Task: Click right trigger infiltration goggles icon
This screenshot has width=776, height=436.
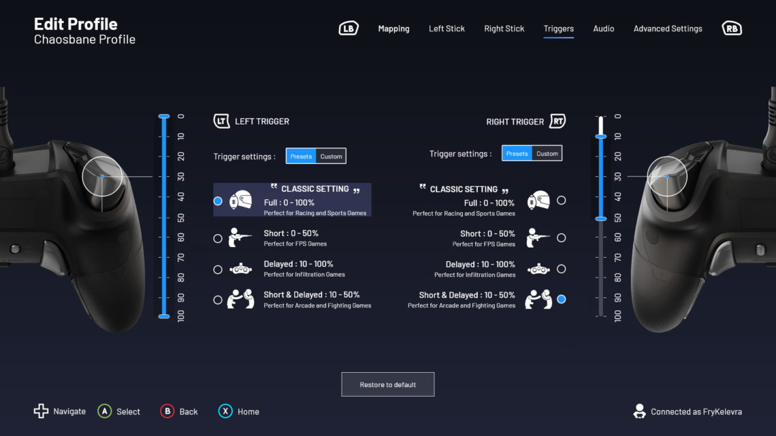Action: (x=538, y=269)
